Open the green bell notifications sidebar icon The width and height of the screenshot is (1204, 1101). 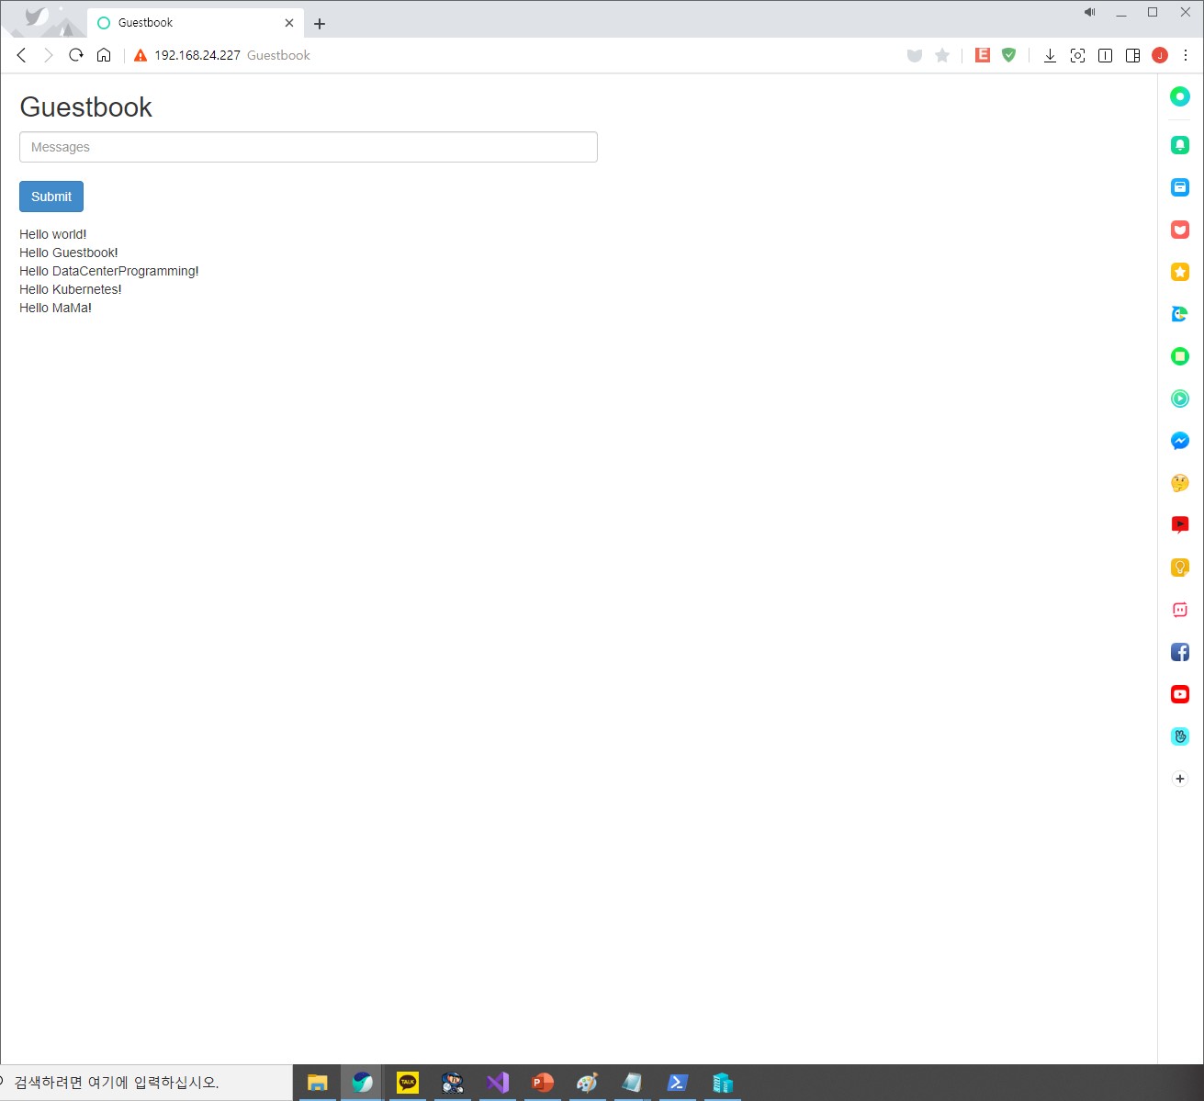point(1180,145)
